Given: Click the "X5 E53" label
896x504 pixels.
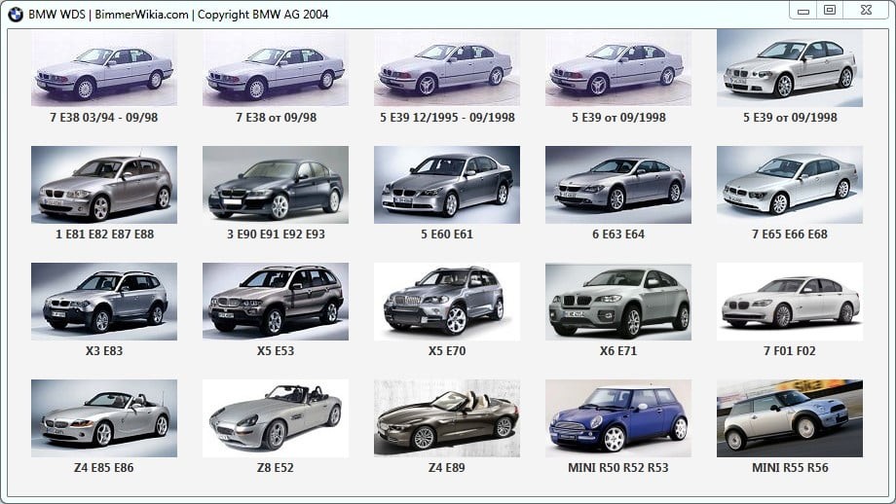Looking at the screenshot, I should click(276, 351).
